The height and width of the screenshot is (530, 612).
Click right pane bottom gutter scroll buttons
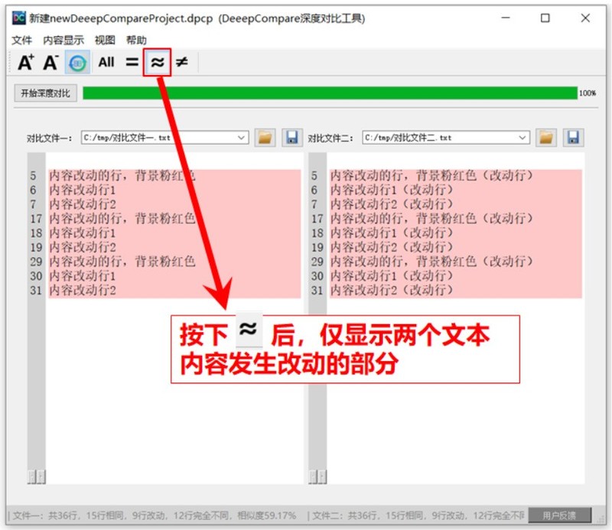click(x=317, y=476)
